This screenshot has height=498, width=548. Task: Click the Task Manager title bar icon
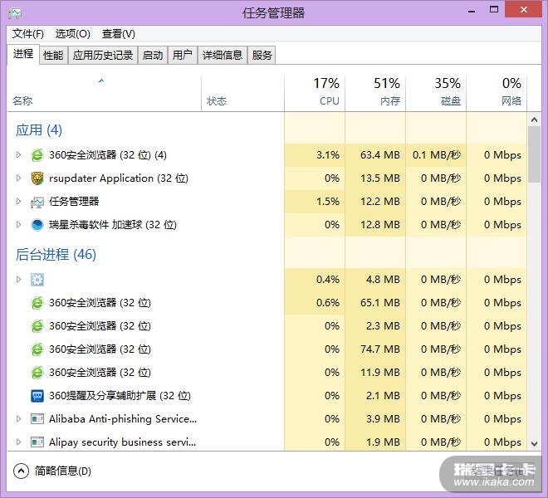[15, 13]
